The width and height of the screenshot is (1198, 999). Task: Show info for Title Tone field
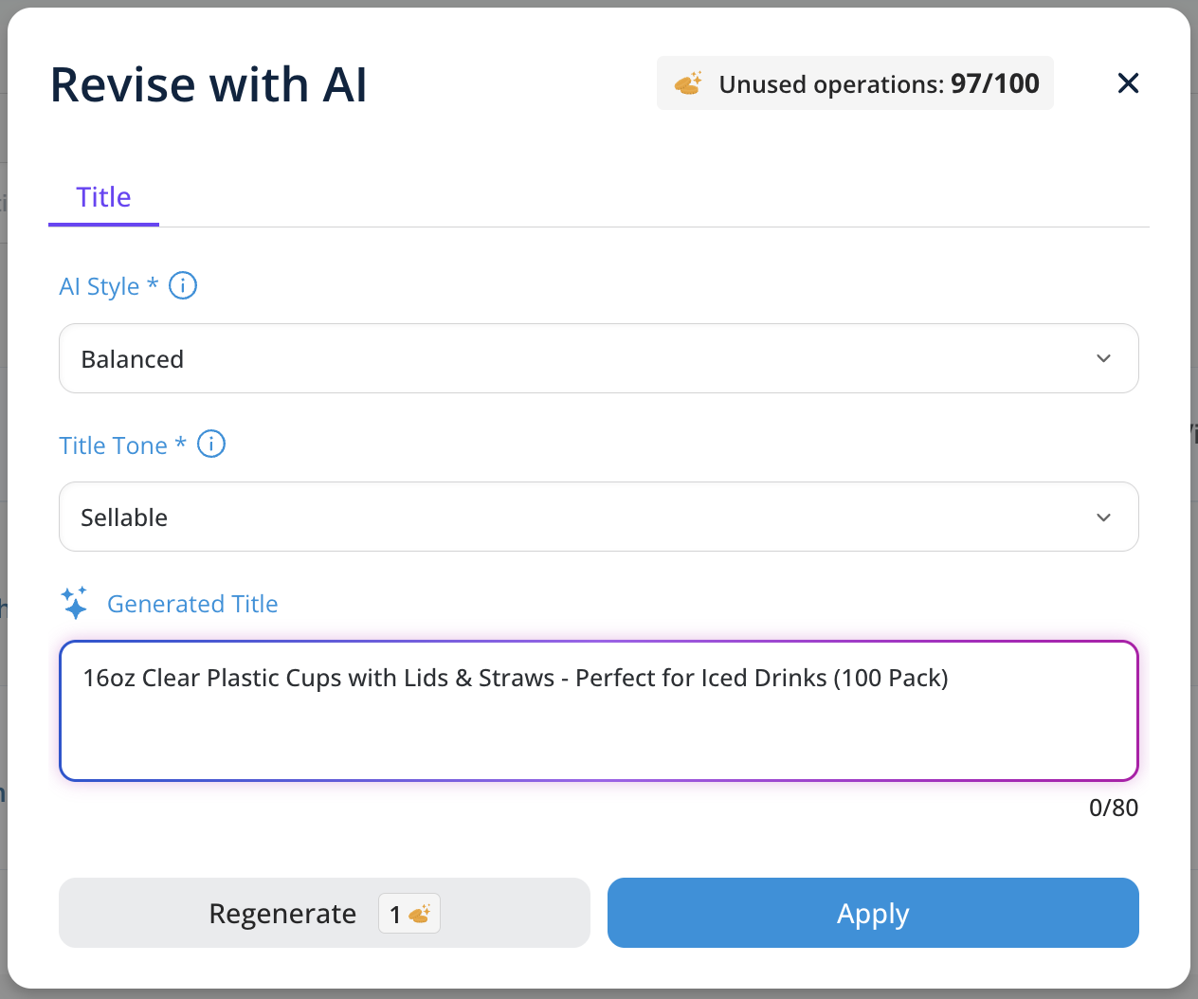coord(211,444)
